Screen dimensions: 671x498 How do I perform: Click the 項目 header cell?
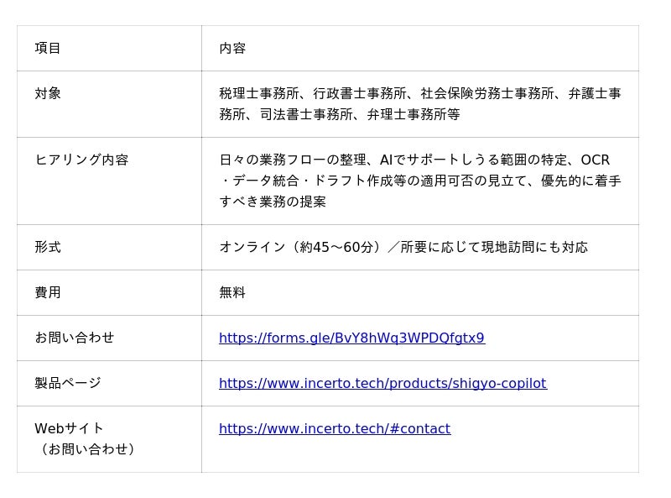coord(48,49)
